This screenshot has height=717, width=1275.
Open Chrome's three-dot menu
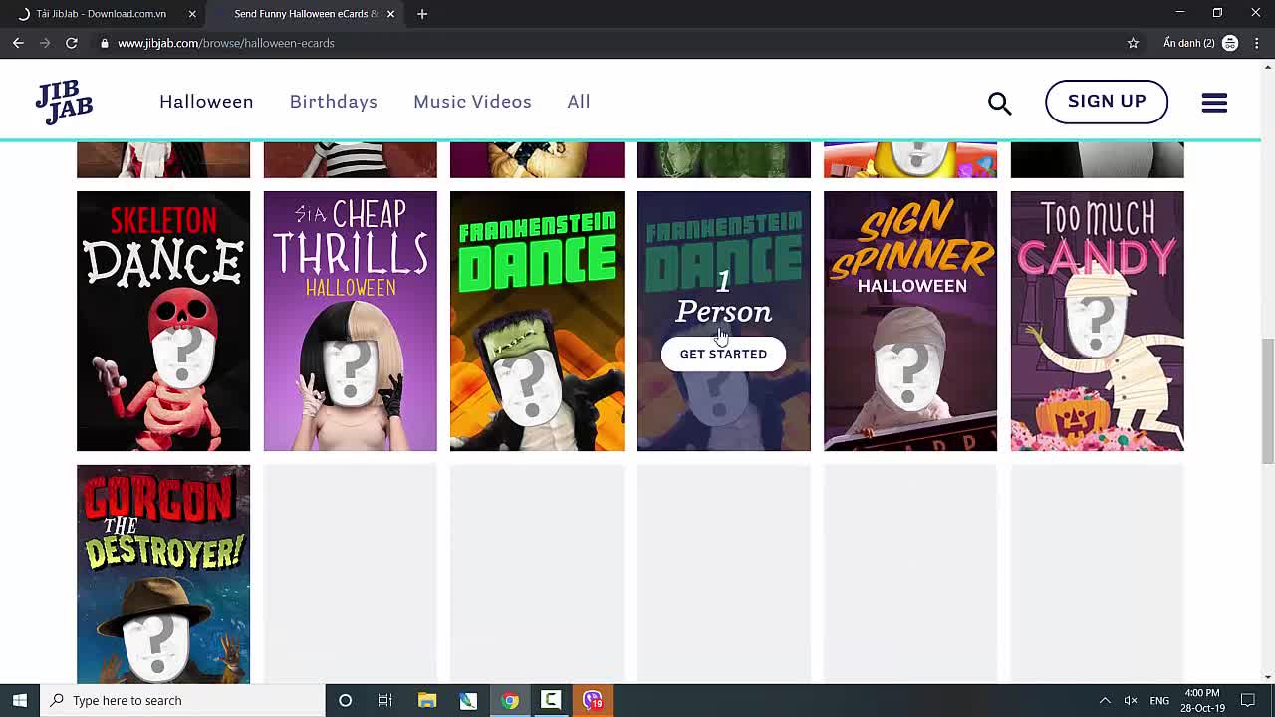coord(1256,43)
